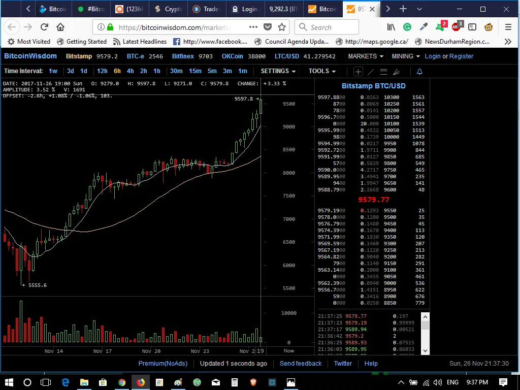Select the horizontal lines drawing tool
520x390 pixels.
[384, 71]
